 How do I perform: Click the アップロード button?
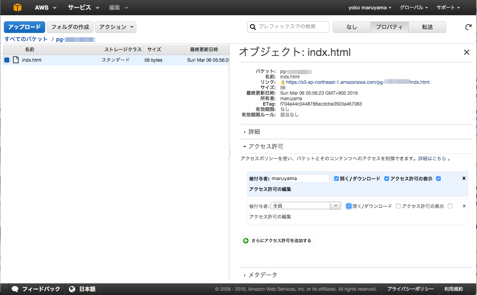[x=25, y=27]
